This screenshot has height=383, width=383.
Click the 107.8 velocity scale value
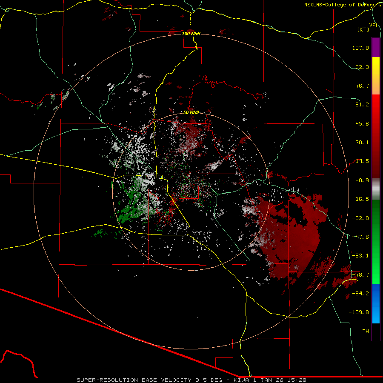[x=360, y=48]
